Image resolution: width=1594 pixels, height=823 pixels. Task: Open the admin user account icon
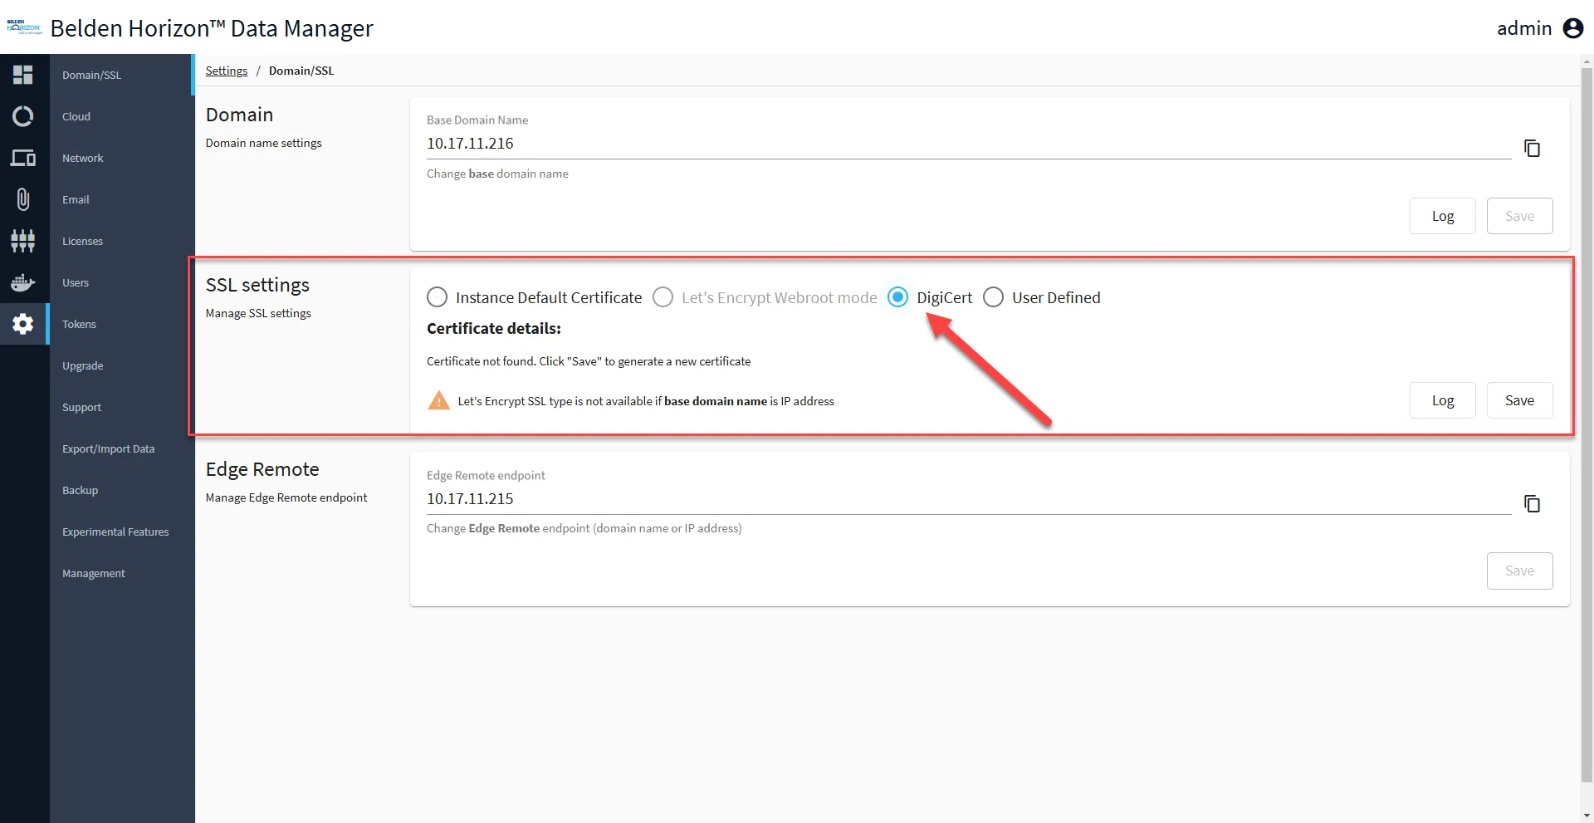pyautogui.click(x=1572, y=28)
